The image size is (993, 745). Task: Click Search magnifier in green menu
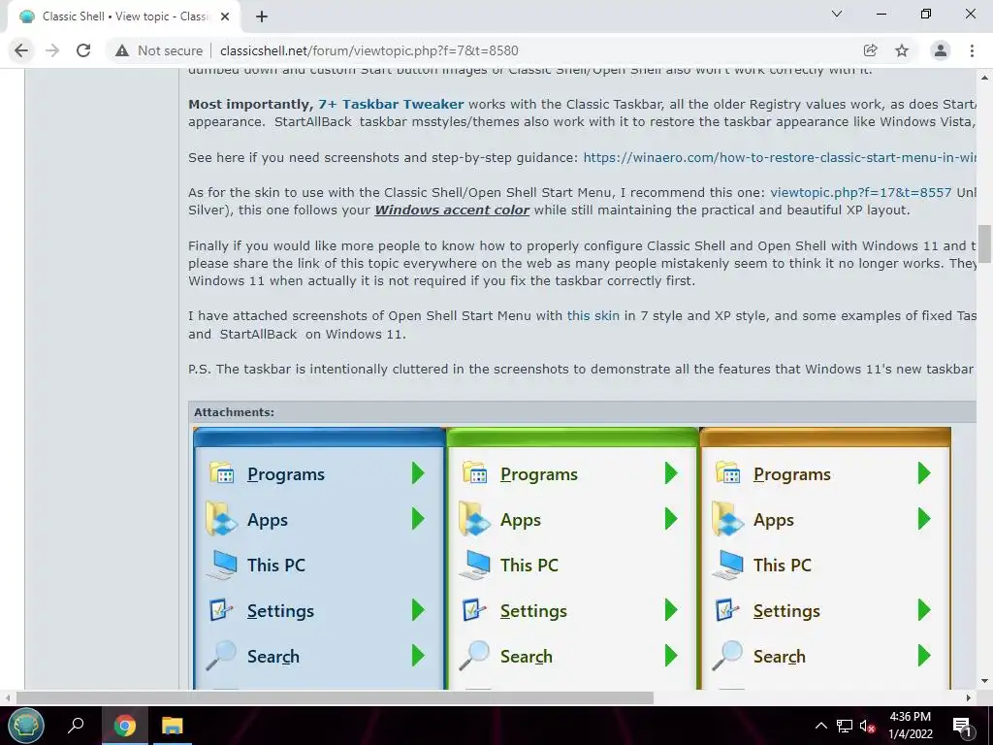tap(475, 656)
